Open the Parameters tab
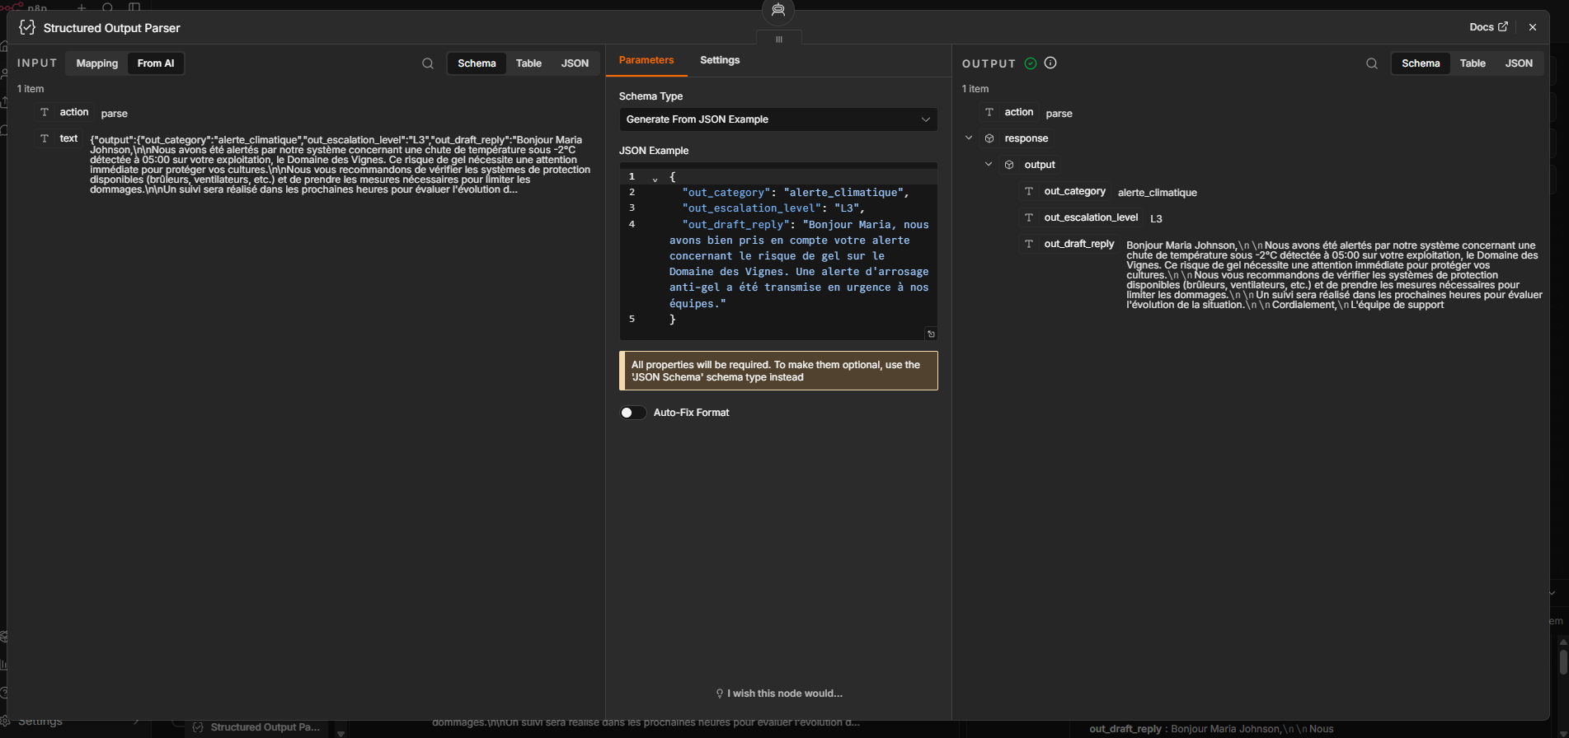This screenshot has height=738, width=1569. [646, 60]
